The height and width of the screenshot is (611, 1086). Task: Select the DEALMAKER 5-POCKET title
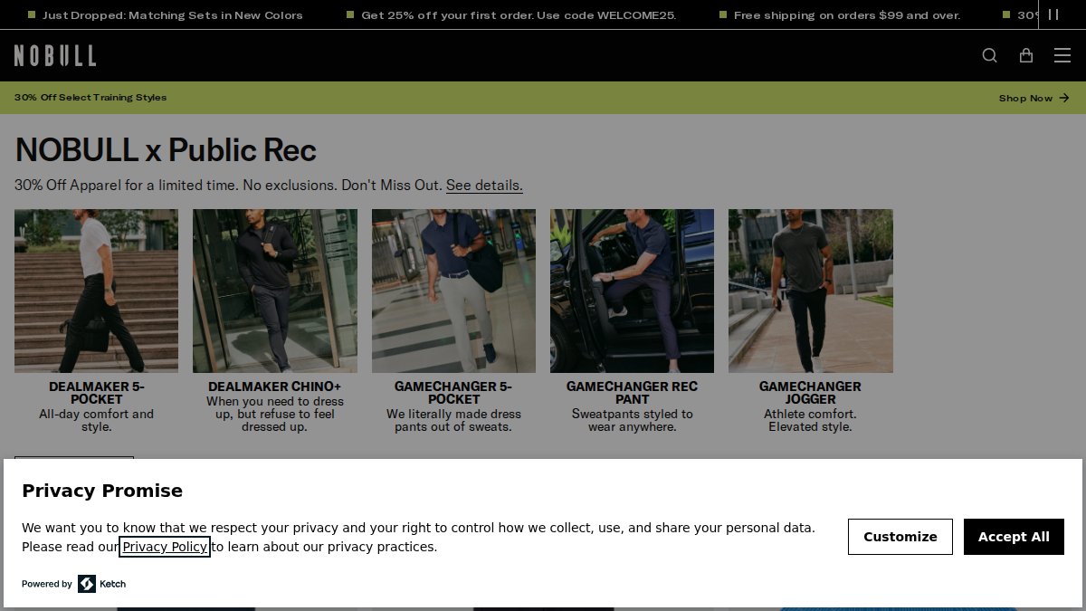pos(96,393)
